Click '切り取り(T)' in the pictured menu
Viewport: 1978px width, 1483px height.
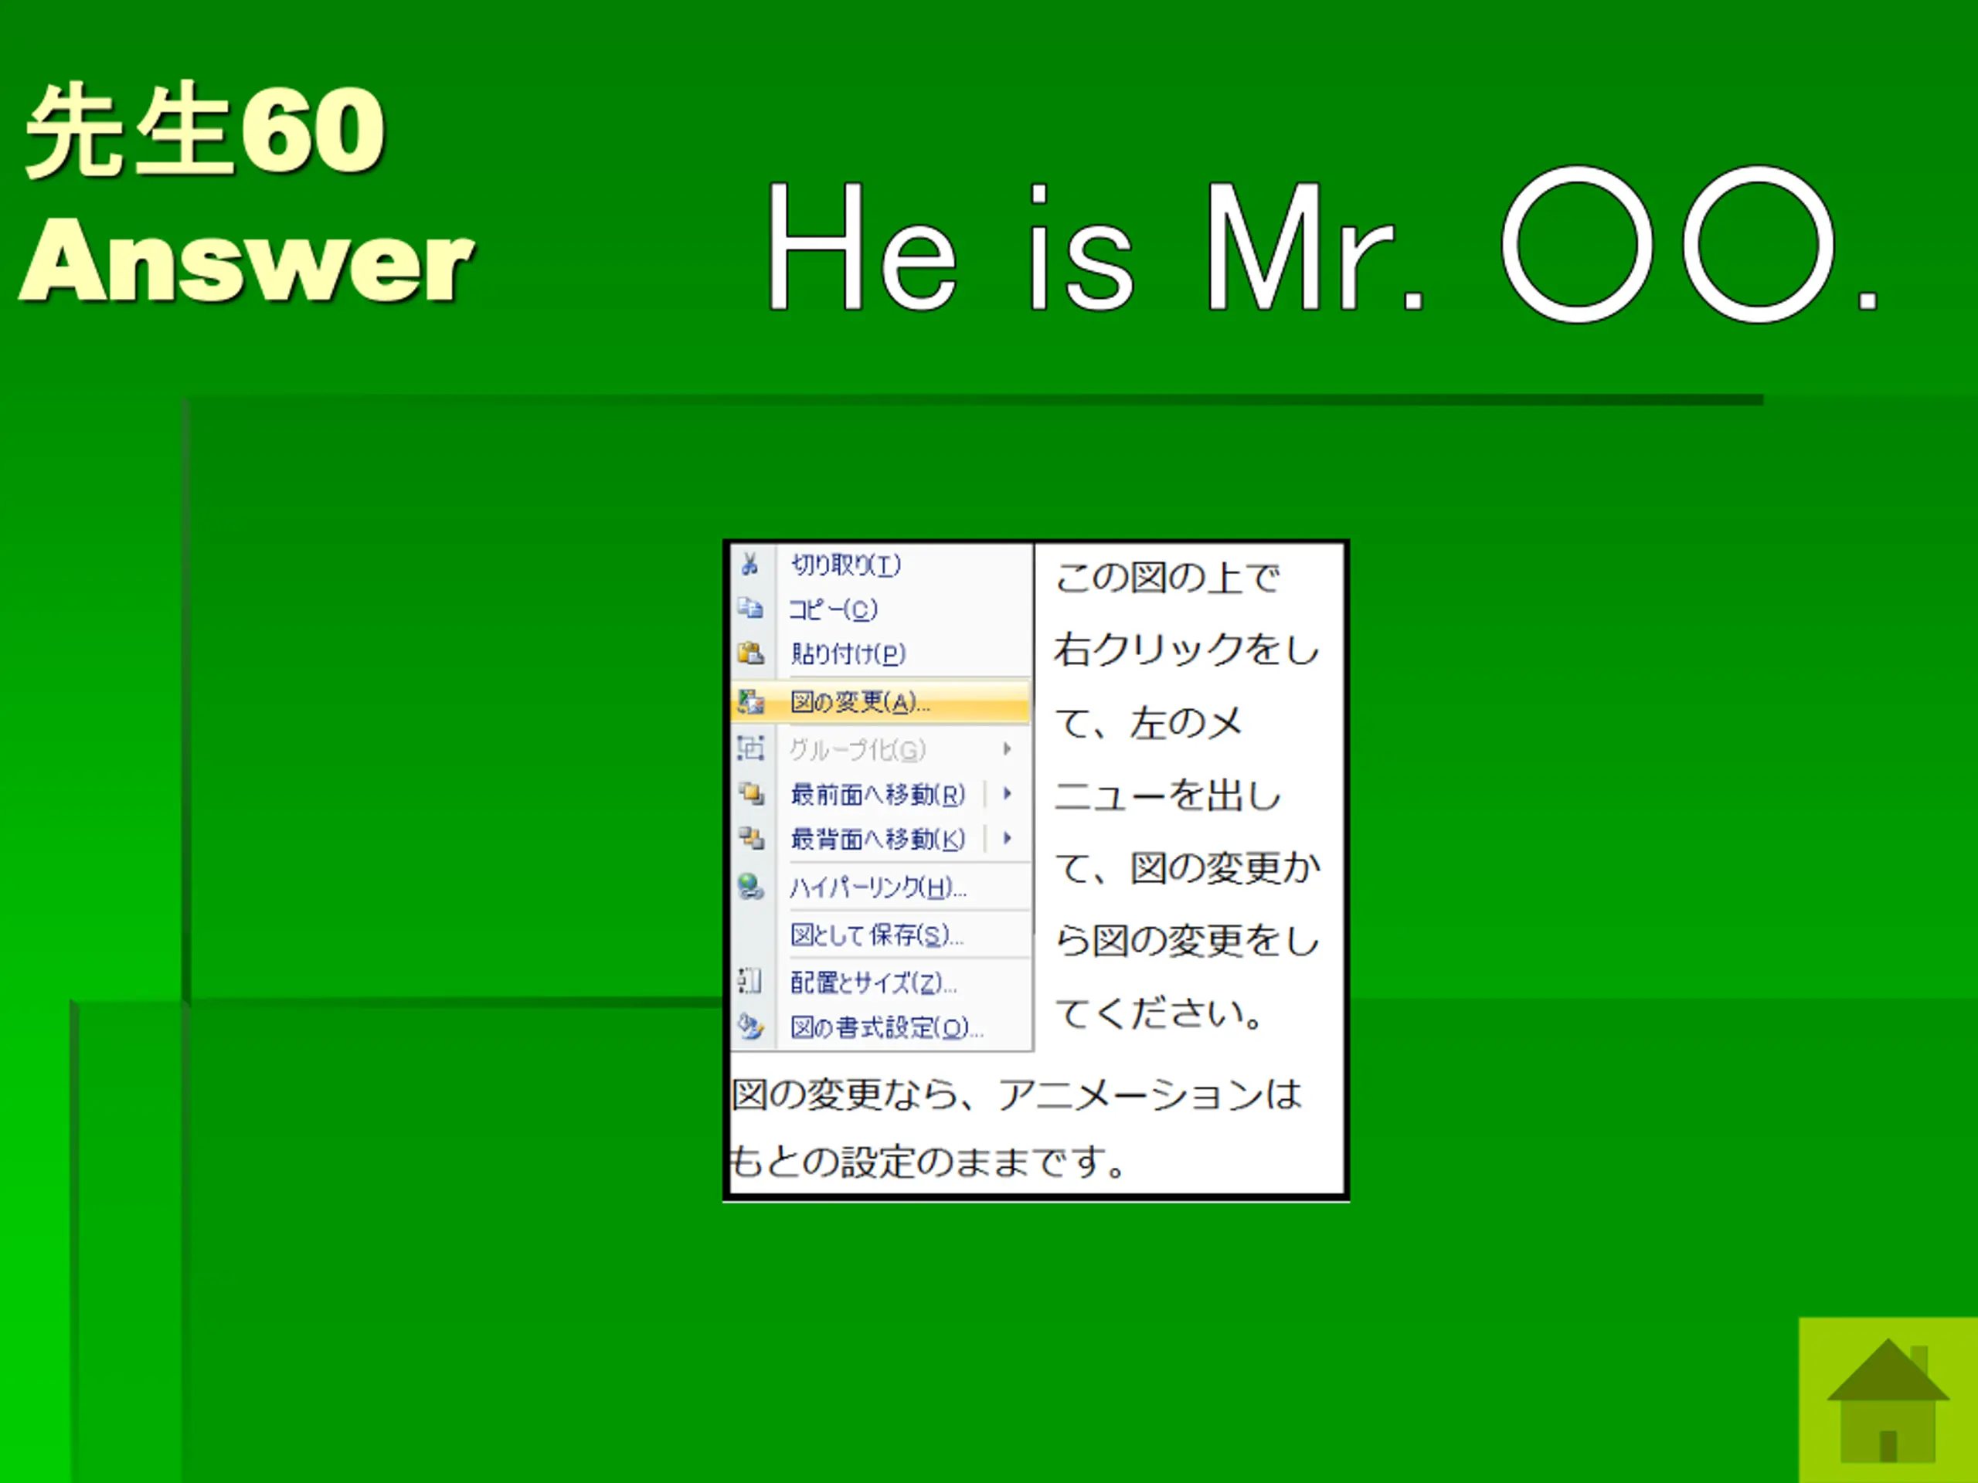[x=845, y=564]
